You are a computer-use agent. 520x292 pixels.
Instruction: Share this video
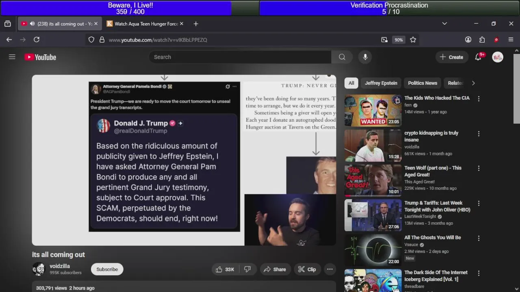coord(275,269)
